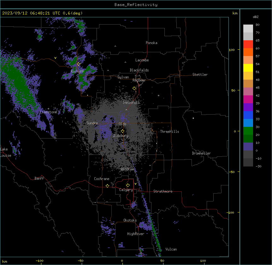Screen dimensions: 272x265
Task: Click the Drumheller city label
Action: click(x=201, y=153)
